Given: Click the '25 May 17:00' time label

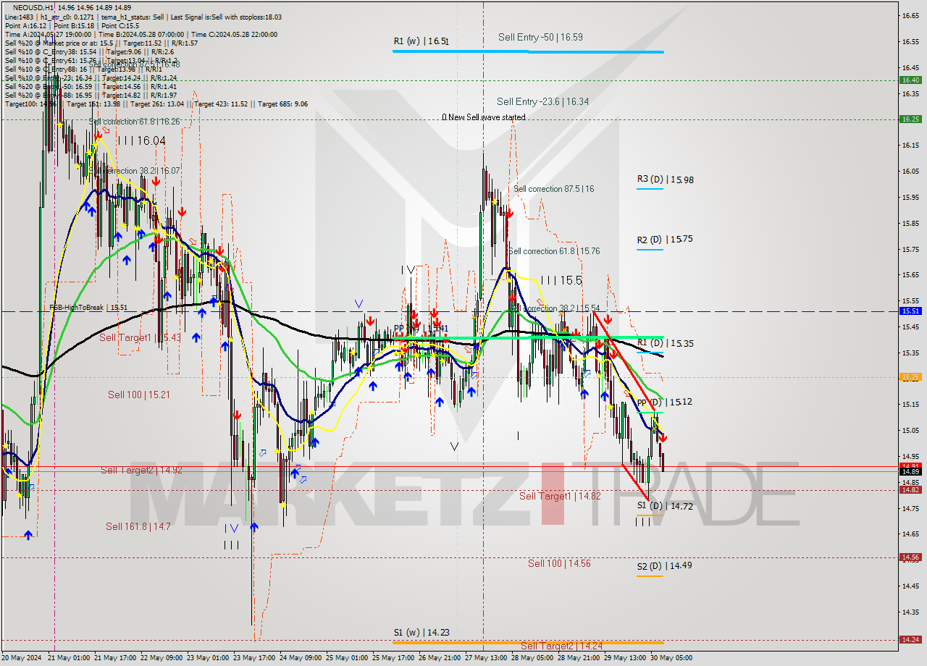Looking at the screenshot, I should tap(392, 658).
